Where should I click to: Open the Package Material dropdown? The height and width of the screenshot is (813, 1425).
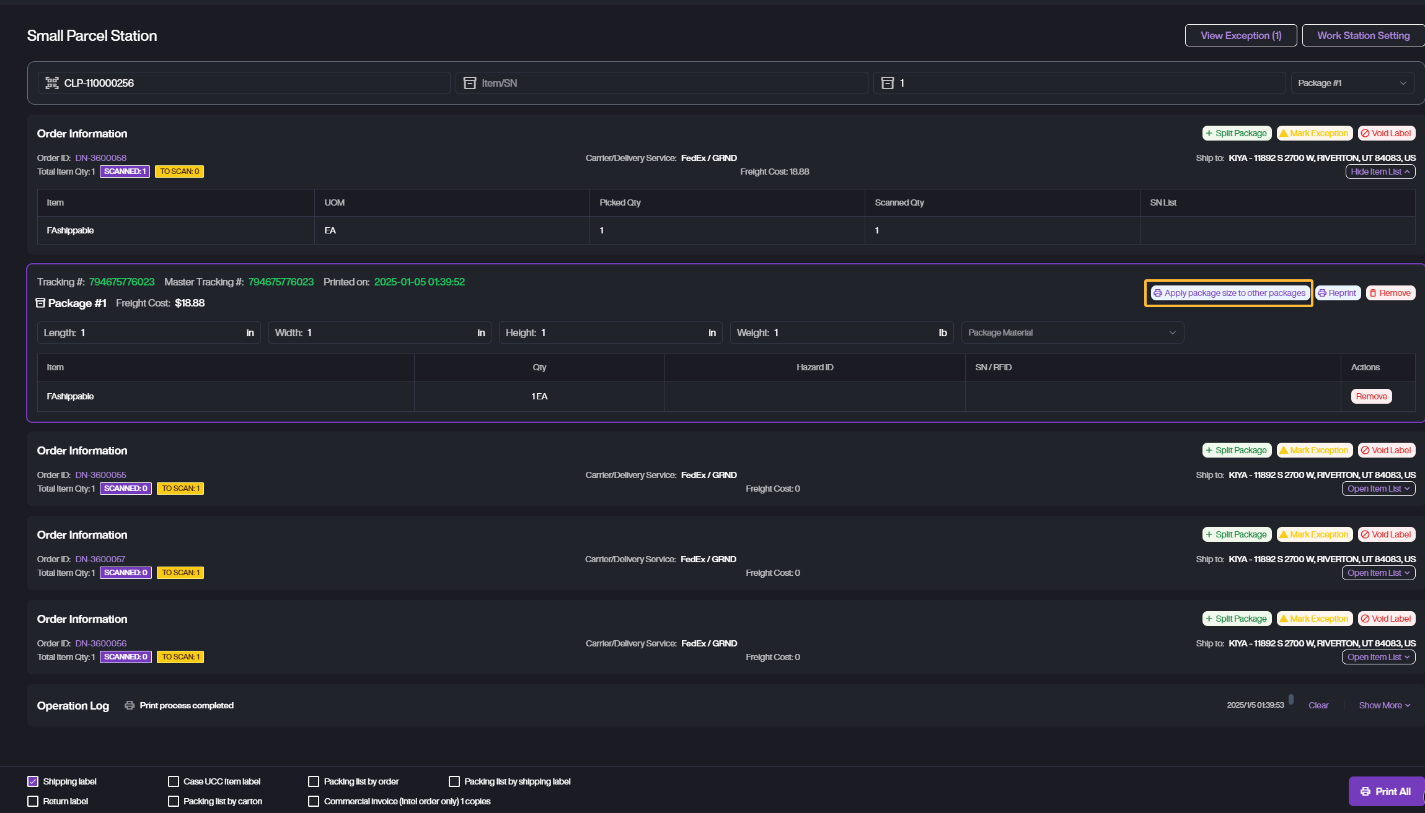pos(1072,333)
